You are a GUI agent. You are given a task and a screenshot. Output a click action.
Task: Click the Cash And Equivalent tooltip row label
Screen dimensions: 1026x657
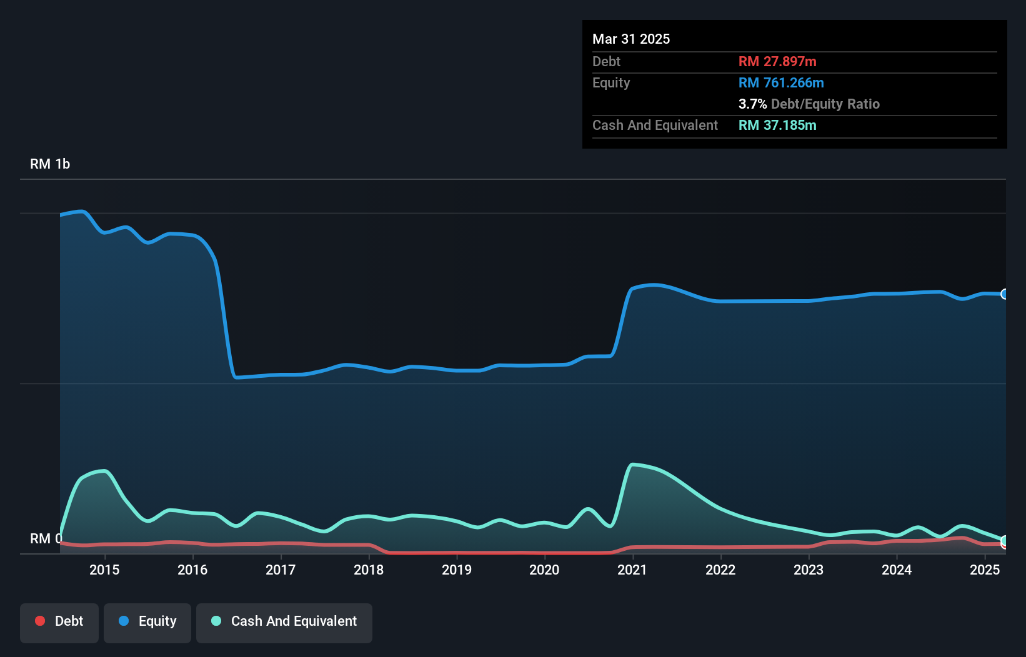click(x=655, y=125)
